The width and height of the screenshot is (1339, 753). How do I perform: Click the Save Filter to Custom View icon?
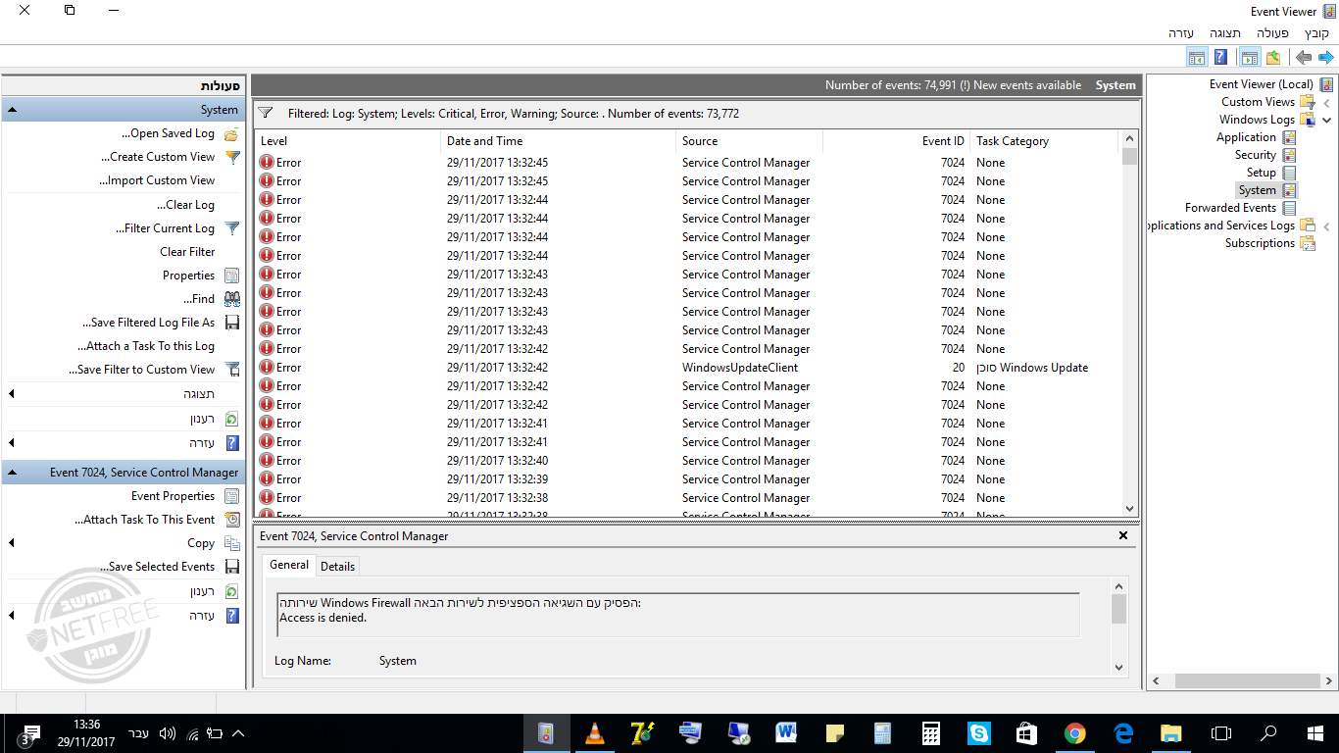231,370
